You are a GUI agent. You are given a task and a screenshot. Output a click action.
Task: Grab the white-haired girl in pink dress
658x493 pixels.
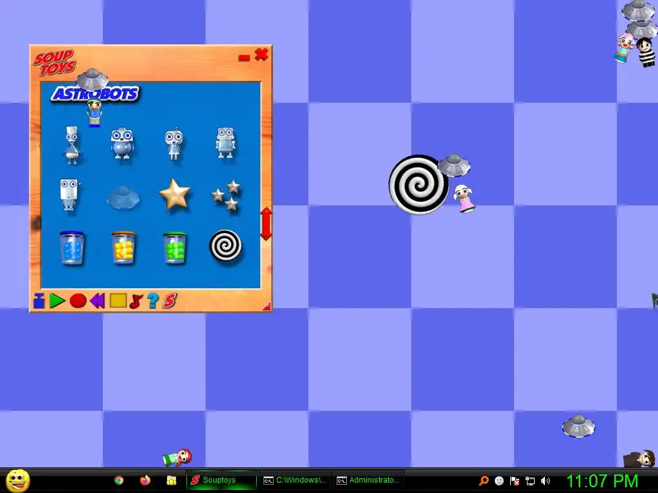pyautogui.click(x=464, y=199)
